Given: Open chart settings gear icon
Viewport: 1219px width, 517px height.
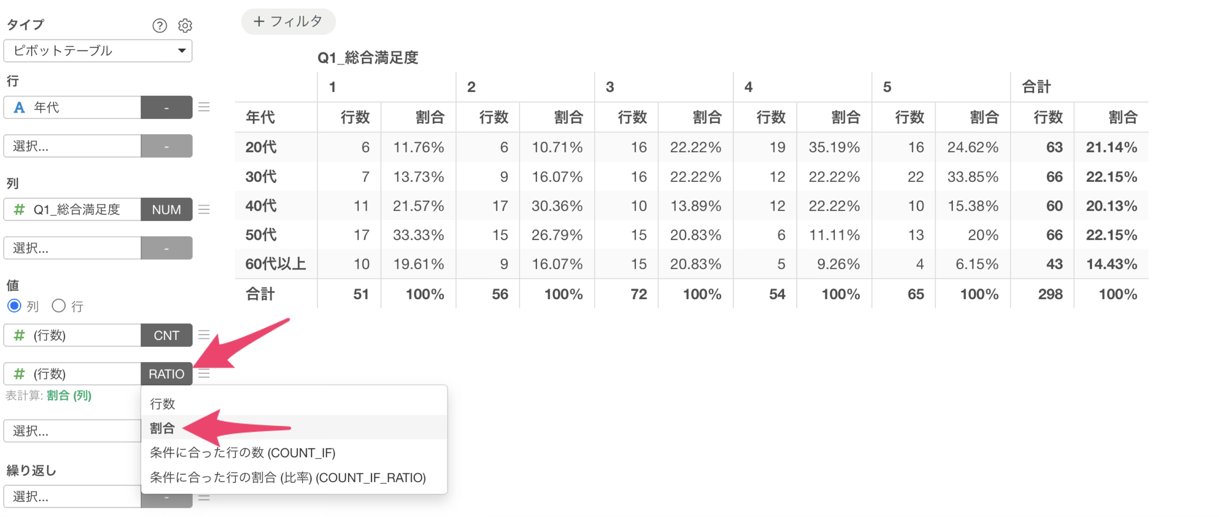Looking at the screenshot, I should coord(185,26).
